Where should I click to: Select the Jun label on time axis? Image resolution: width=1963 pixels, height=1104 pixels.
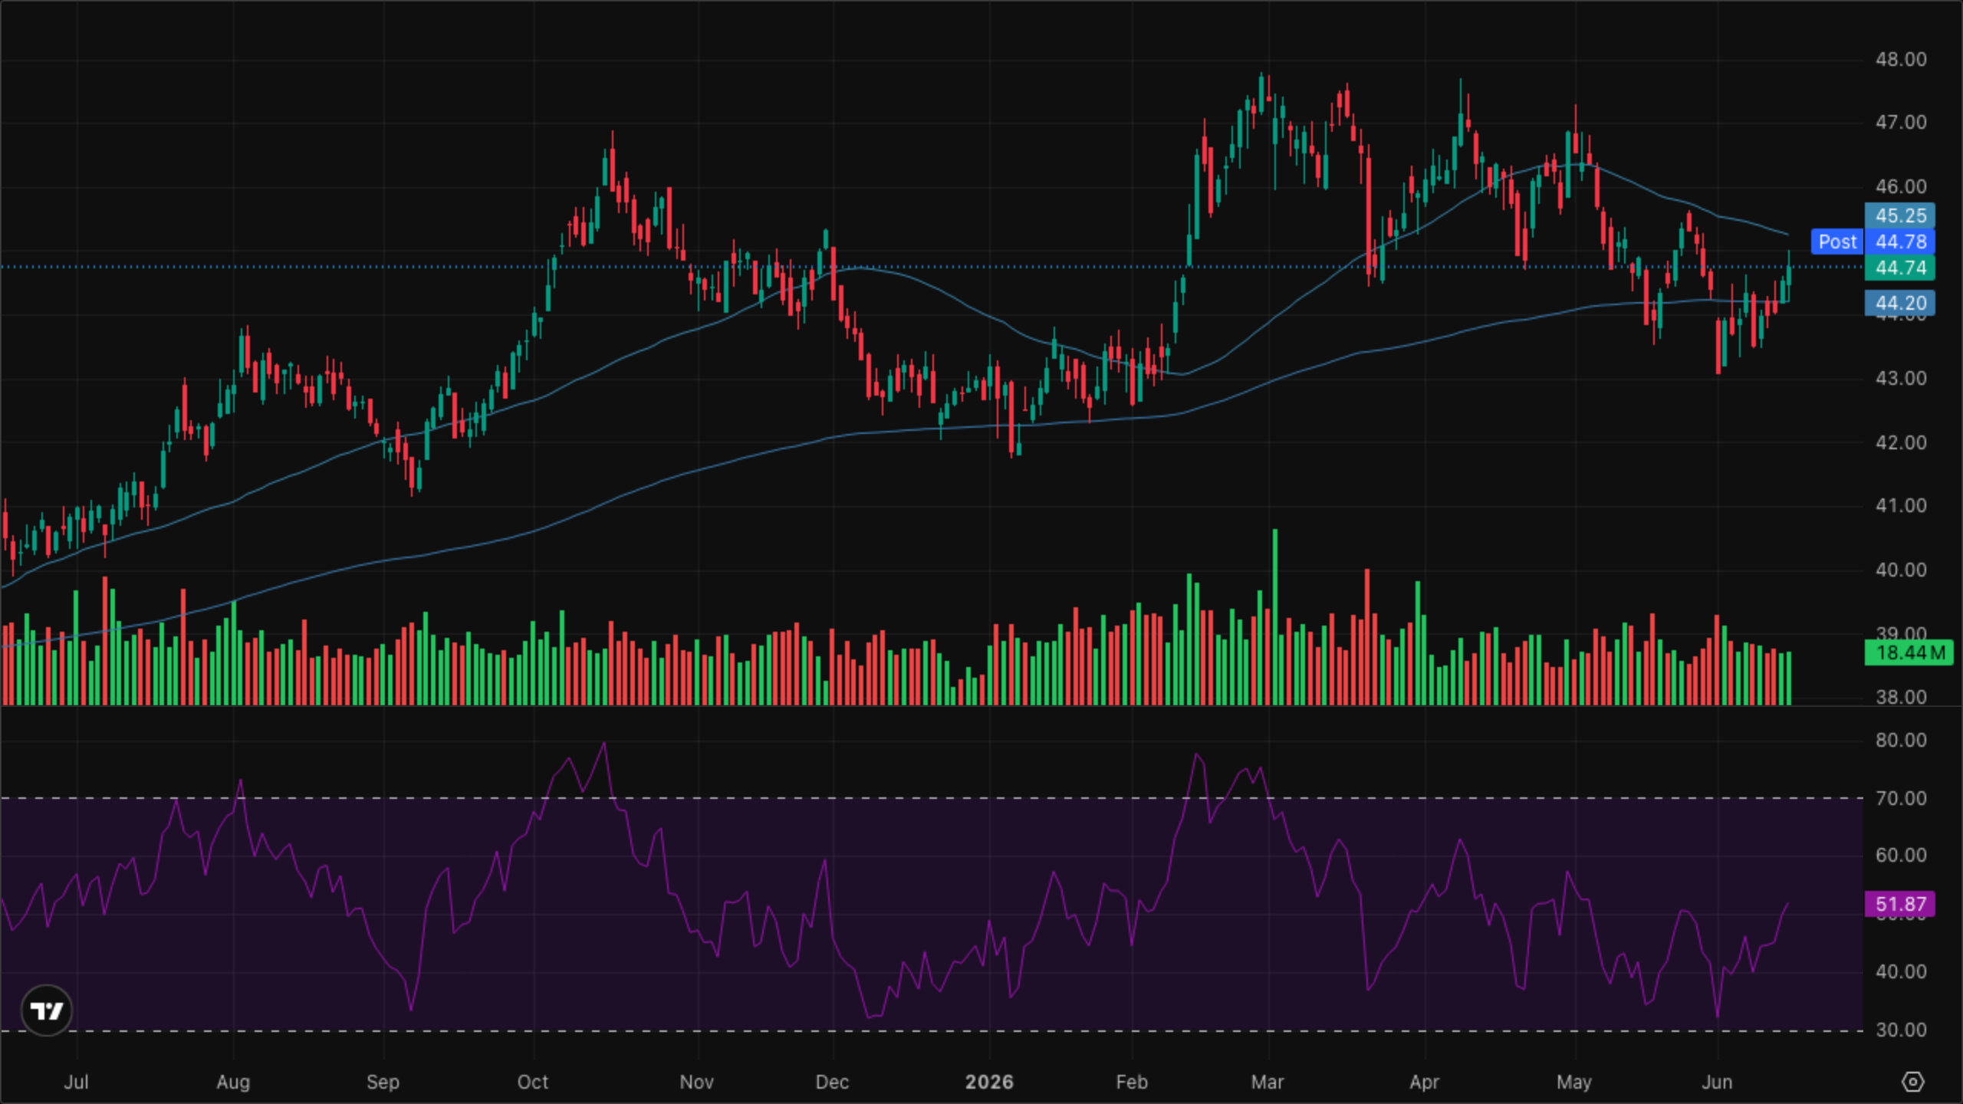(x=1717, y=1082)
